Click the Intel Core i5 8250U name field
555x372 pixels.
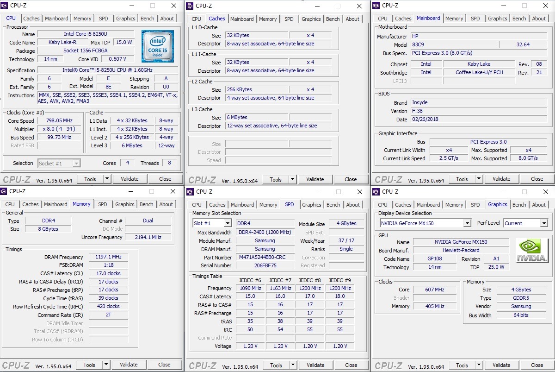(86, 34)
